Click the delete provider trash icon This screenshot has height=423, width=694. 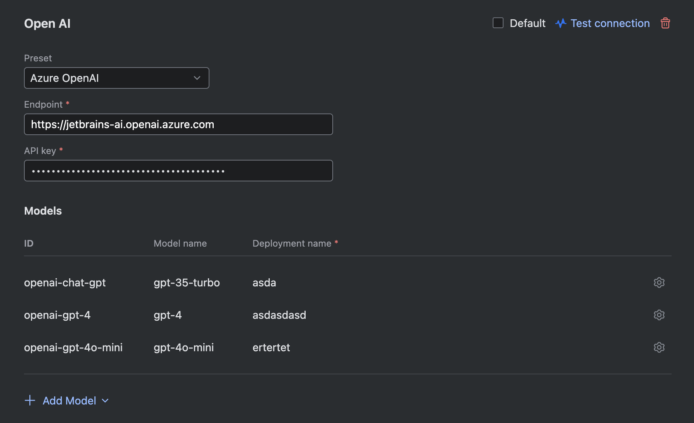(x=666, y=23)
